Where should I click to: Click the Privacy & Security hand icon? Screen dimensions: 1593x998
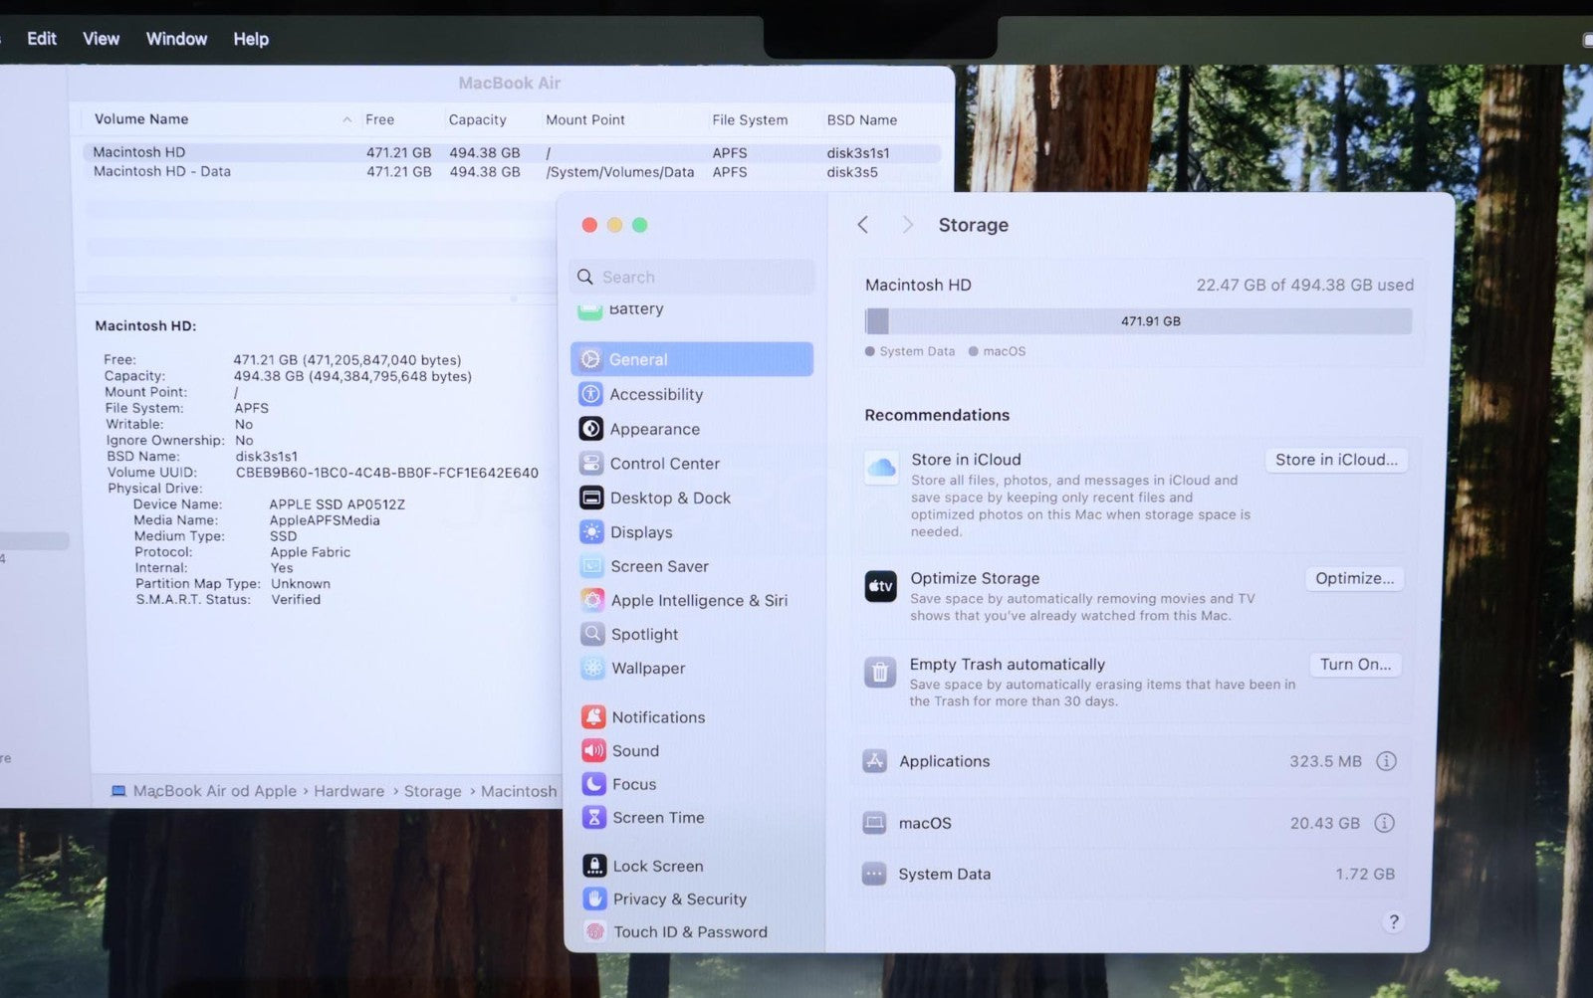(595, 898)
